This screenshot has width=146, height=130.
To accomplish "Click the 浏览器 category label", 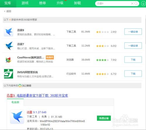I will (70, 60).
